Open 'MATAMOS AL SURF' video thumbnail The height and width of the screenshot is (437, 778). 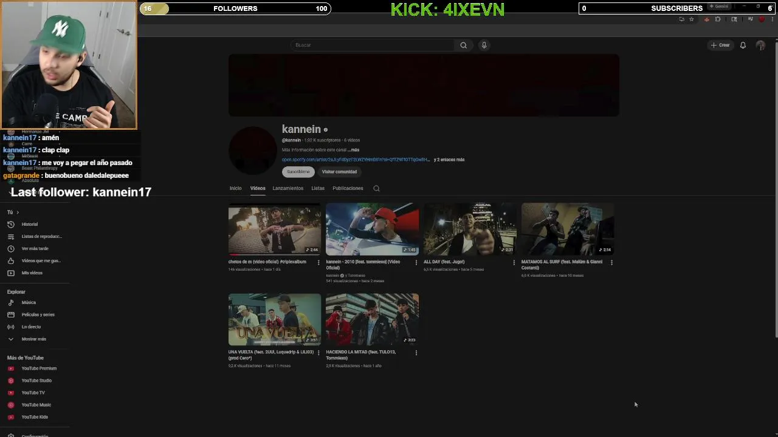[x=568, y=229]
